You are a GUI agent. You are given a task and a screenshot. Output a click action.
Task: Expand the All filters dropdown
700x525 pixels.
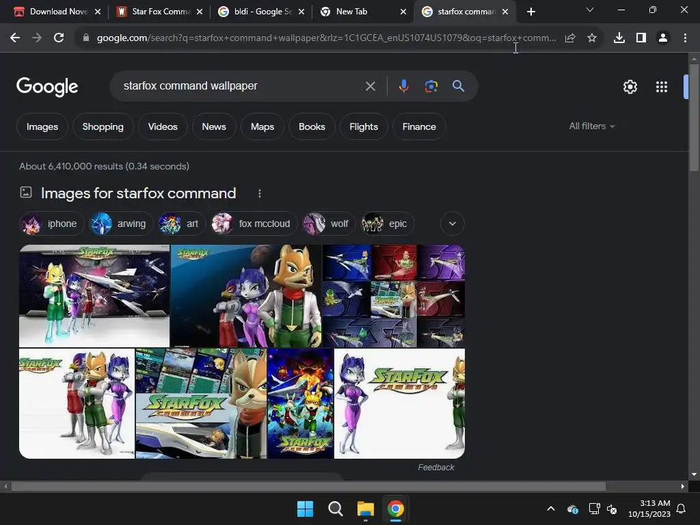[x=592, y=126]
